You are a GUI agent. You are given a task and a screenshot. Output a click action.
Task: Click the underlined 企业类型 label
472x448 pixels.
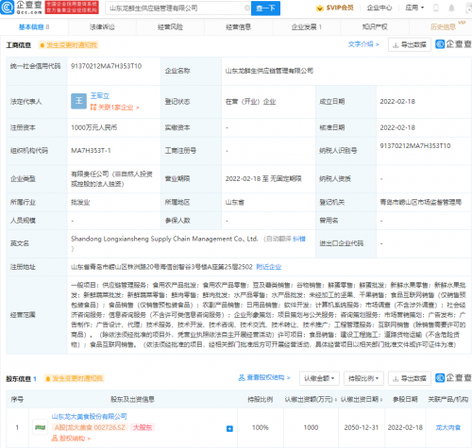click(x=23, y=179)
